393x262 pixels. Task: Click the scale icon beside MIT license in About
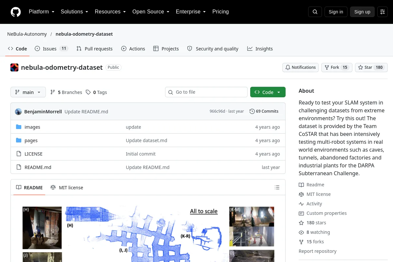pos(301,195)
